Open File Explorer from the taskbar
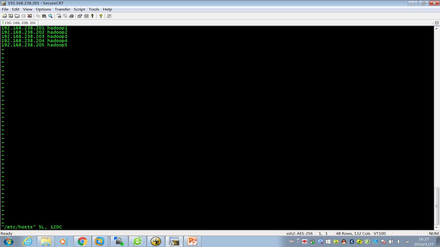The width and height of the screenshot is (440, 247). [x=46, y=242]
